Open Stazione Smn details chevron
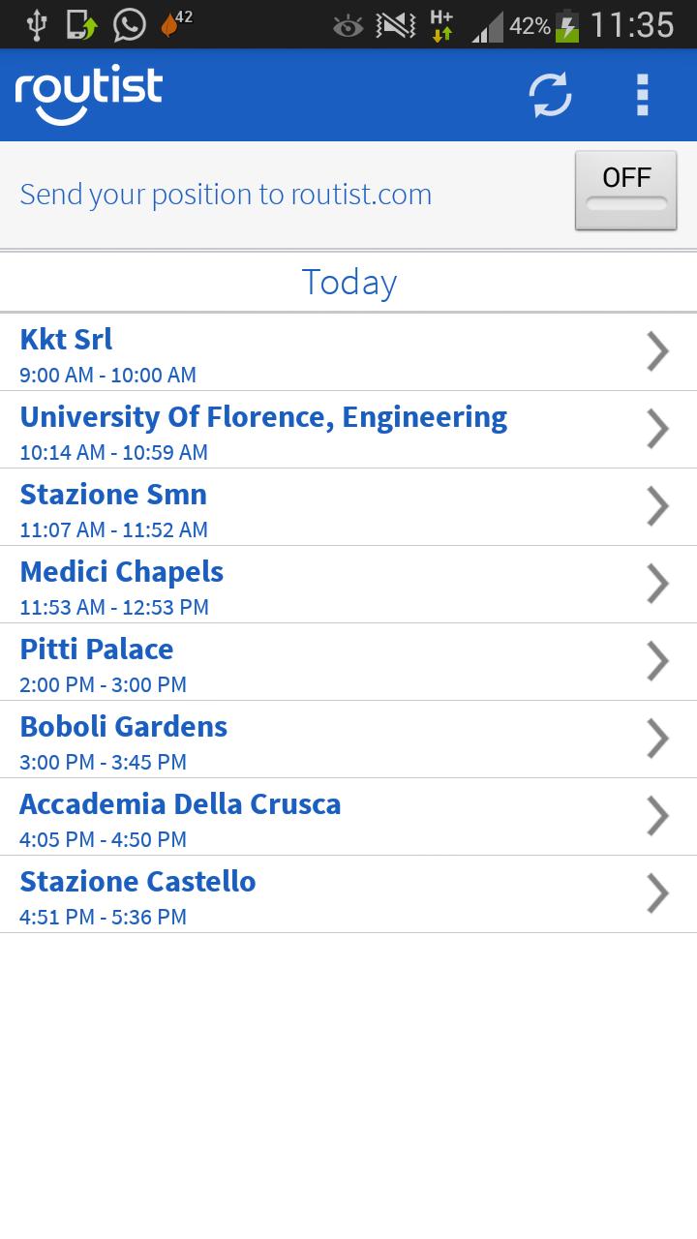Image resolution: width=697 pixels, height=1239 pixels. click(x=657, y=506)
